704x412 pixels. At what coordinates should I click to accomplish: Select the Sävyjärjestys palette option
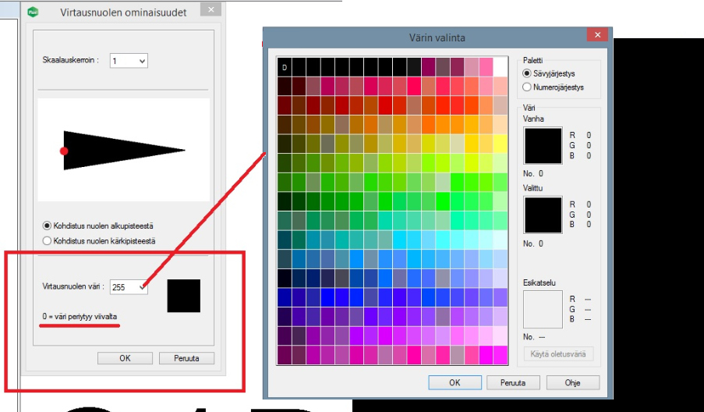(528, 73)
